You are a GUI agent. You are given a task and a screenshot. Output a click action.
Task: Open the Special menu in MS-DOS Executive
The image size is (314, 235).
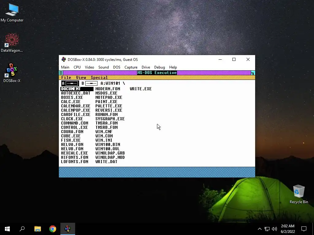point(99,77)
